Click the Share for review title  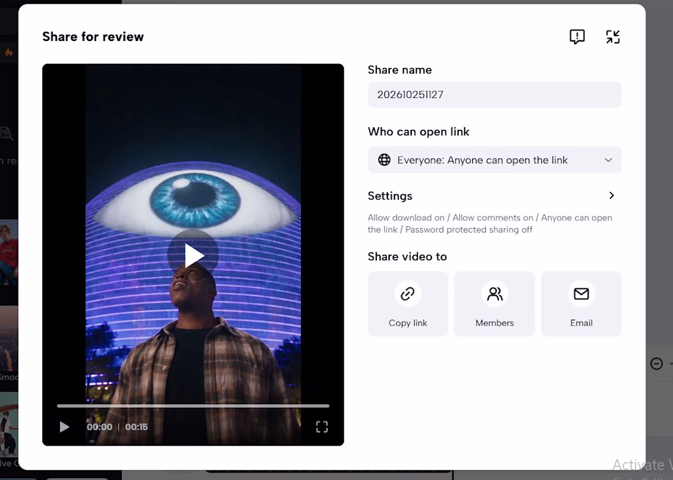click(93, 37)
